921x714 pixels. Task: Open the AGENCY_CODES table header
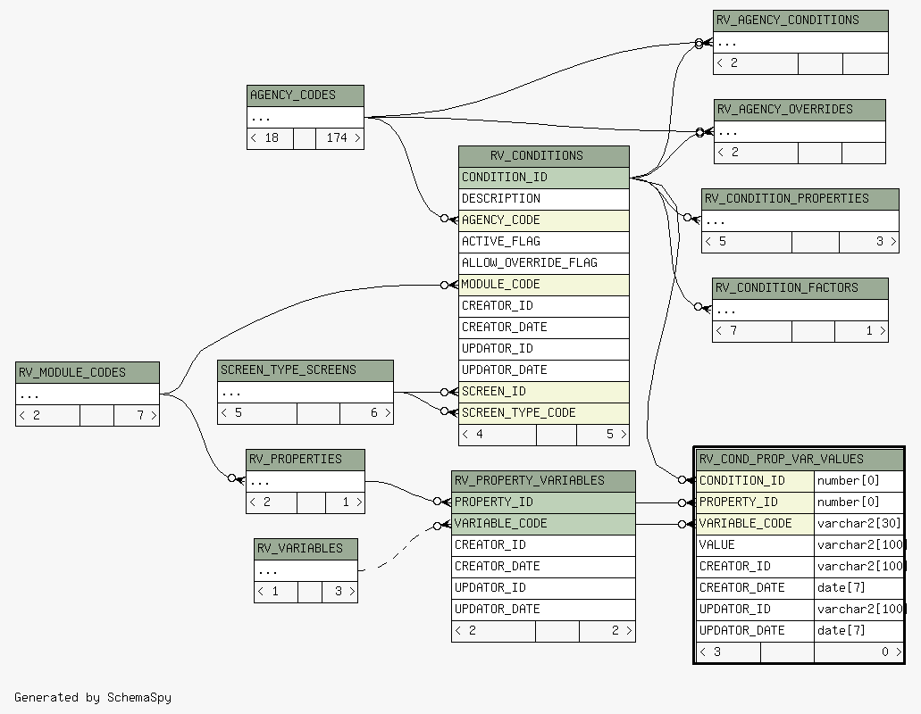pyautogui.click(x=306, y=95)
